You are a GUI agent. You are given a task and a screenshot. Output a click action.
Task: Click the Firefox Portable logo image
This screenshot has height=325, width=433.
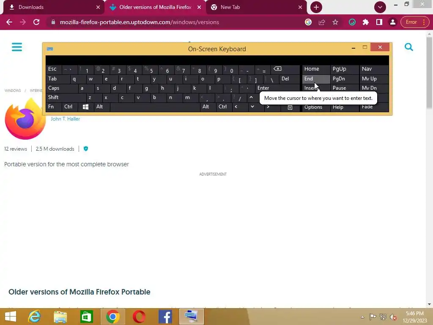[25, 119]
